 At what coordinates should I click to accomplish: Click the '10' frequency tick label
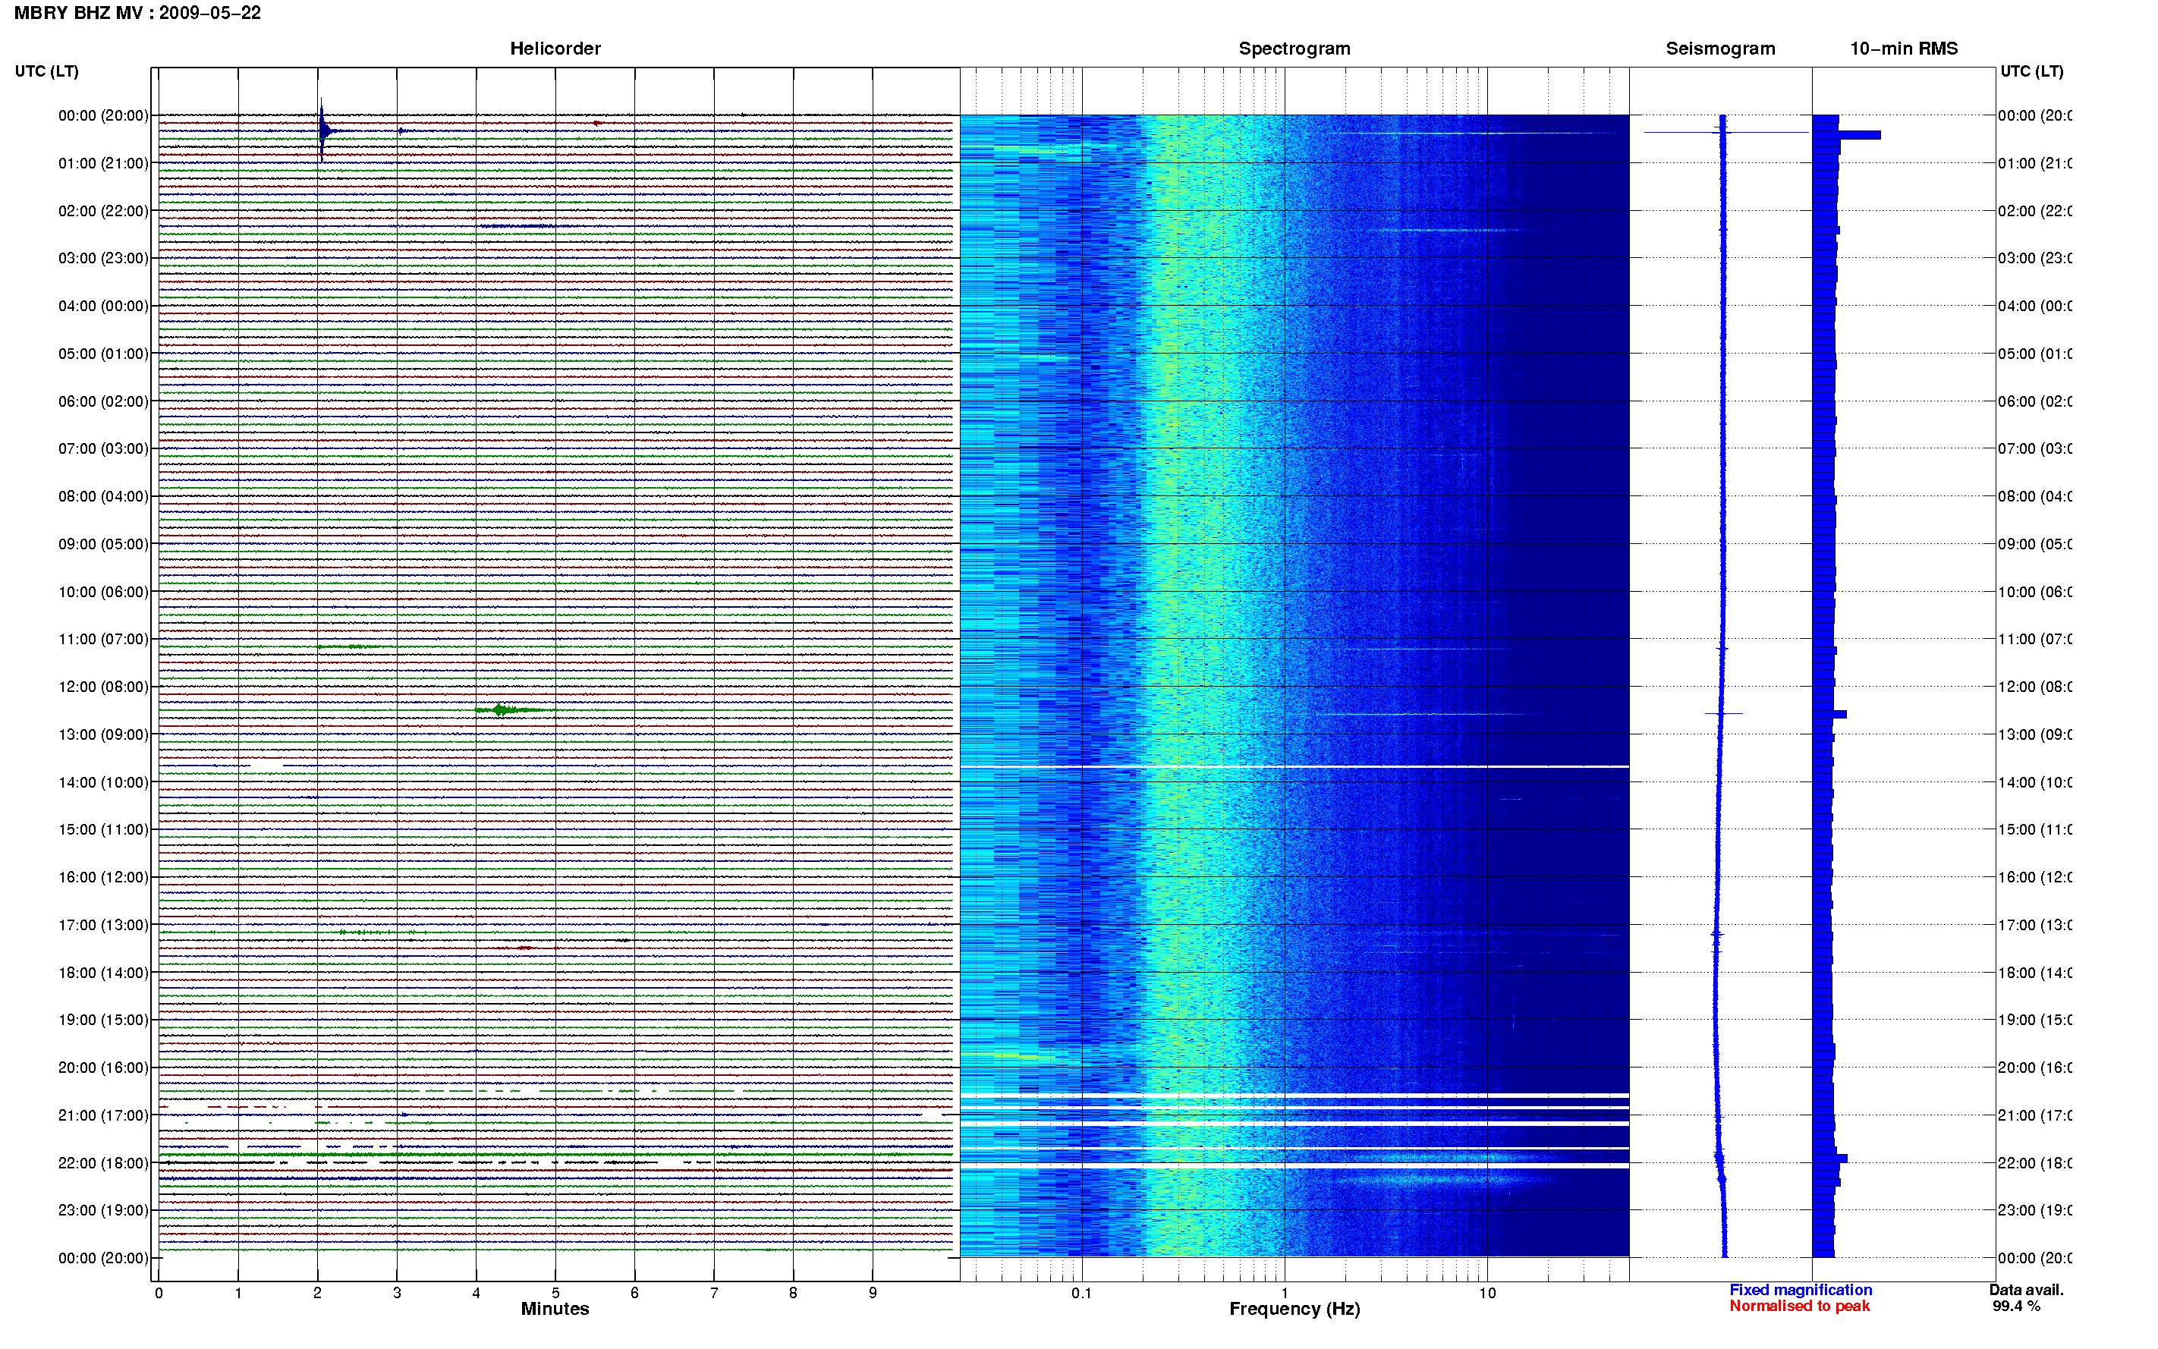1487,1293
